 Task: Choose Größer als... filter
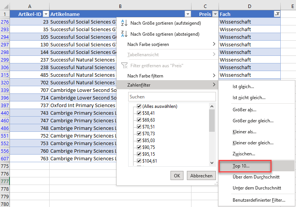coord(257,110)
